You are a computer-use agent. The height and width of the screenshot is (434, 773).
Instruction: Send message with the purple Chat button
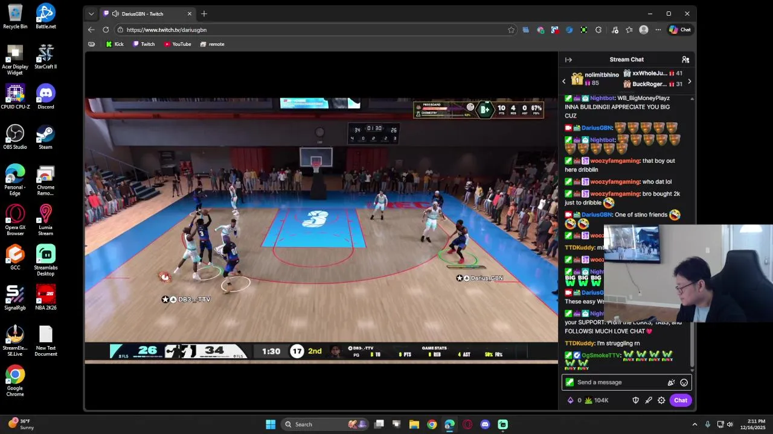[x=681, y=400]
